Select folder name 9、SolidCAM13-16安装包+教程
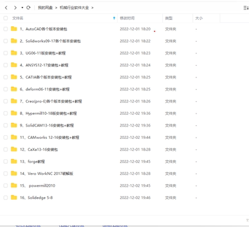This screenshot has height=227, width=249. pyautogui.click(x=47, y=125)
